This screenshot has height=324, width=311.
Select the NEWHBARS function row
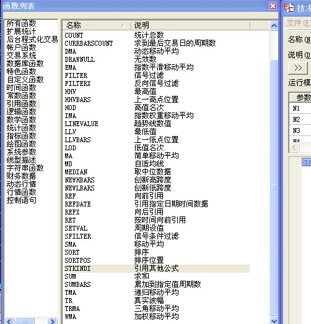pos(156,181)
